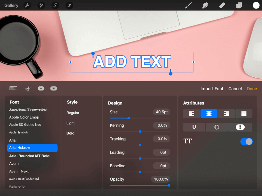Click the Import Font button
This screenshot has height=196, width=262.
pyautogui.click(x=212, y=89)
